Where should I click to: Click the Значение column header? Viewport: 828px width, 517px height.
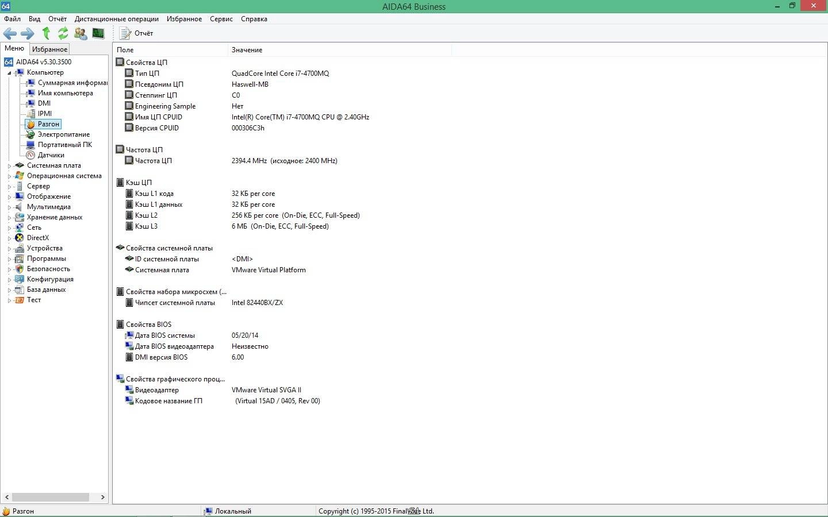tap(340, 50)
